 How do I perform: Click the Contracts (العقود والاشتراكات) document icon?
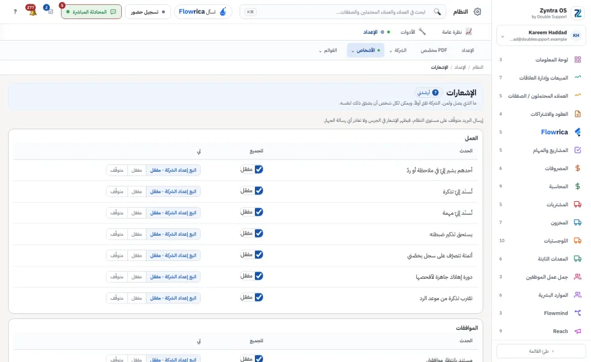(x=577, y=113)
